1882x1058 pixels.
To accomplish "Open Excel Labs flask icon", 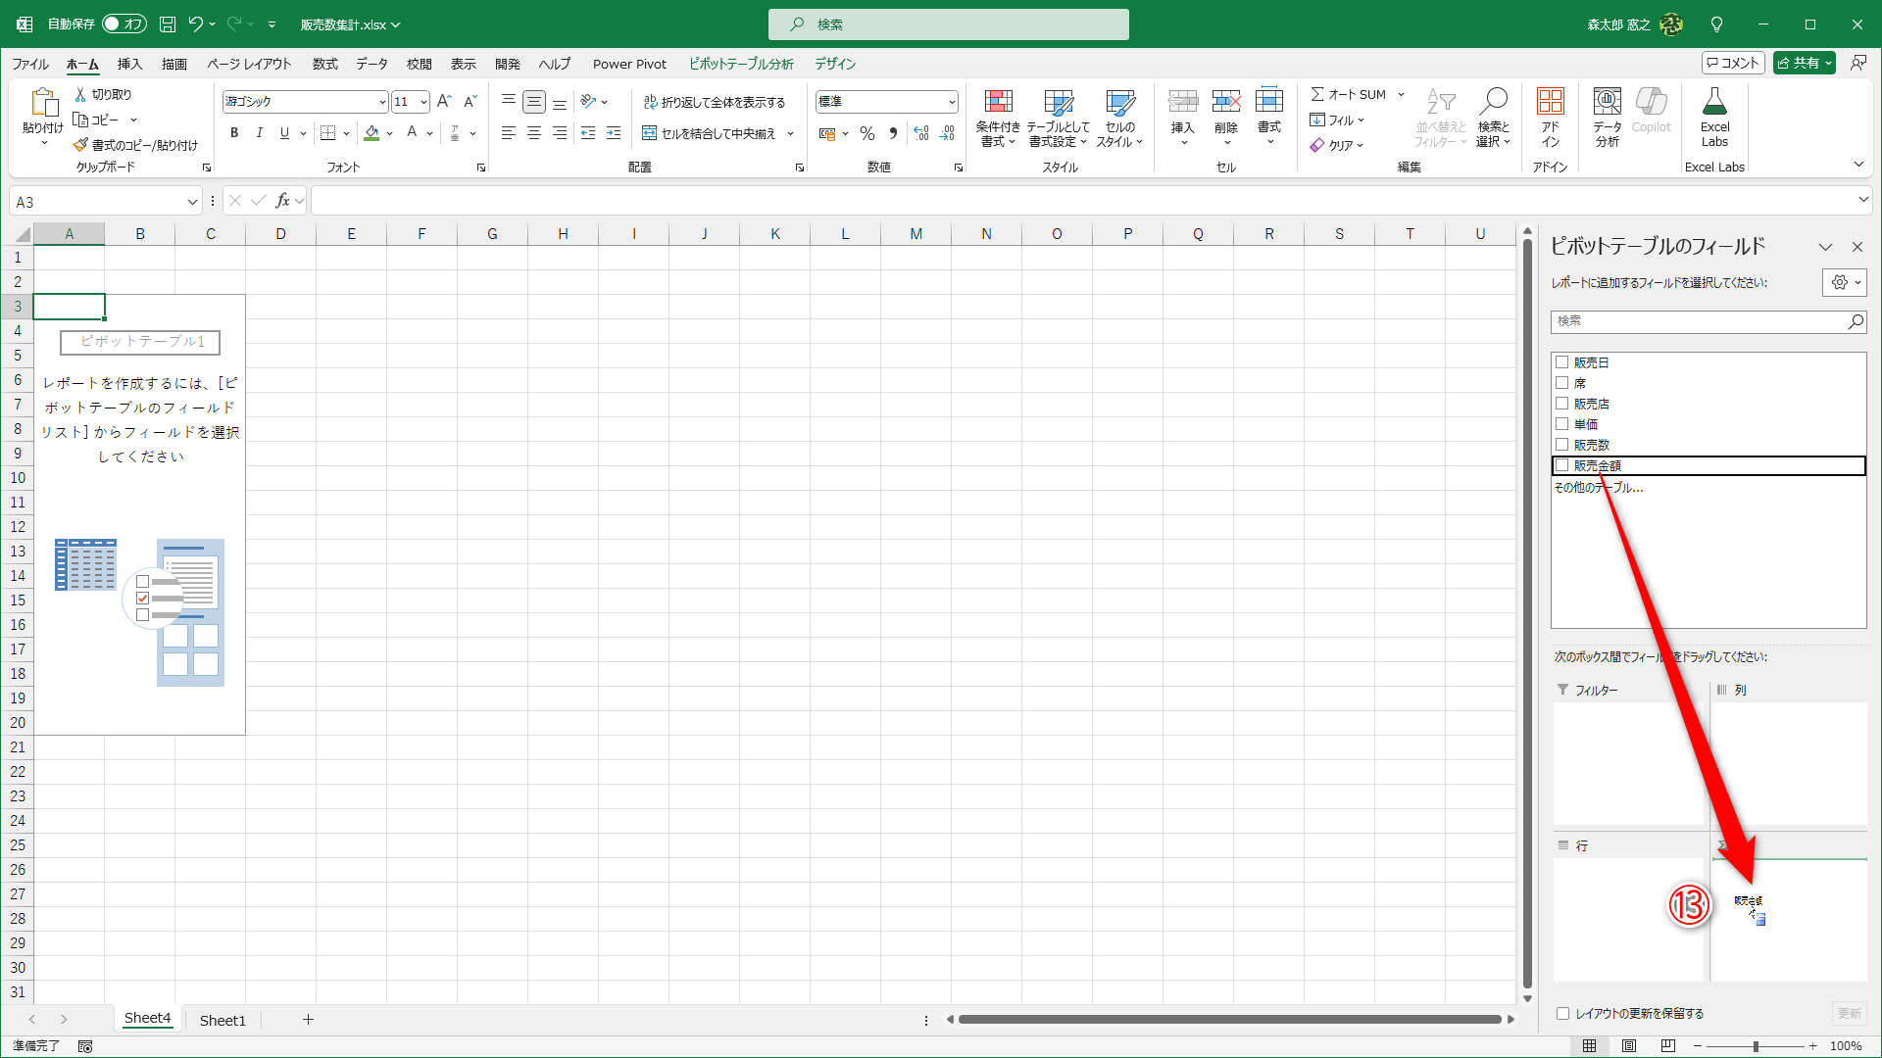I will coord(1714,102).
